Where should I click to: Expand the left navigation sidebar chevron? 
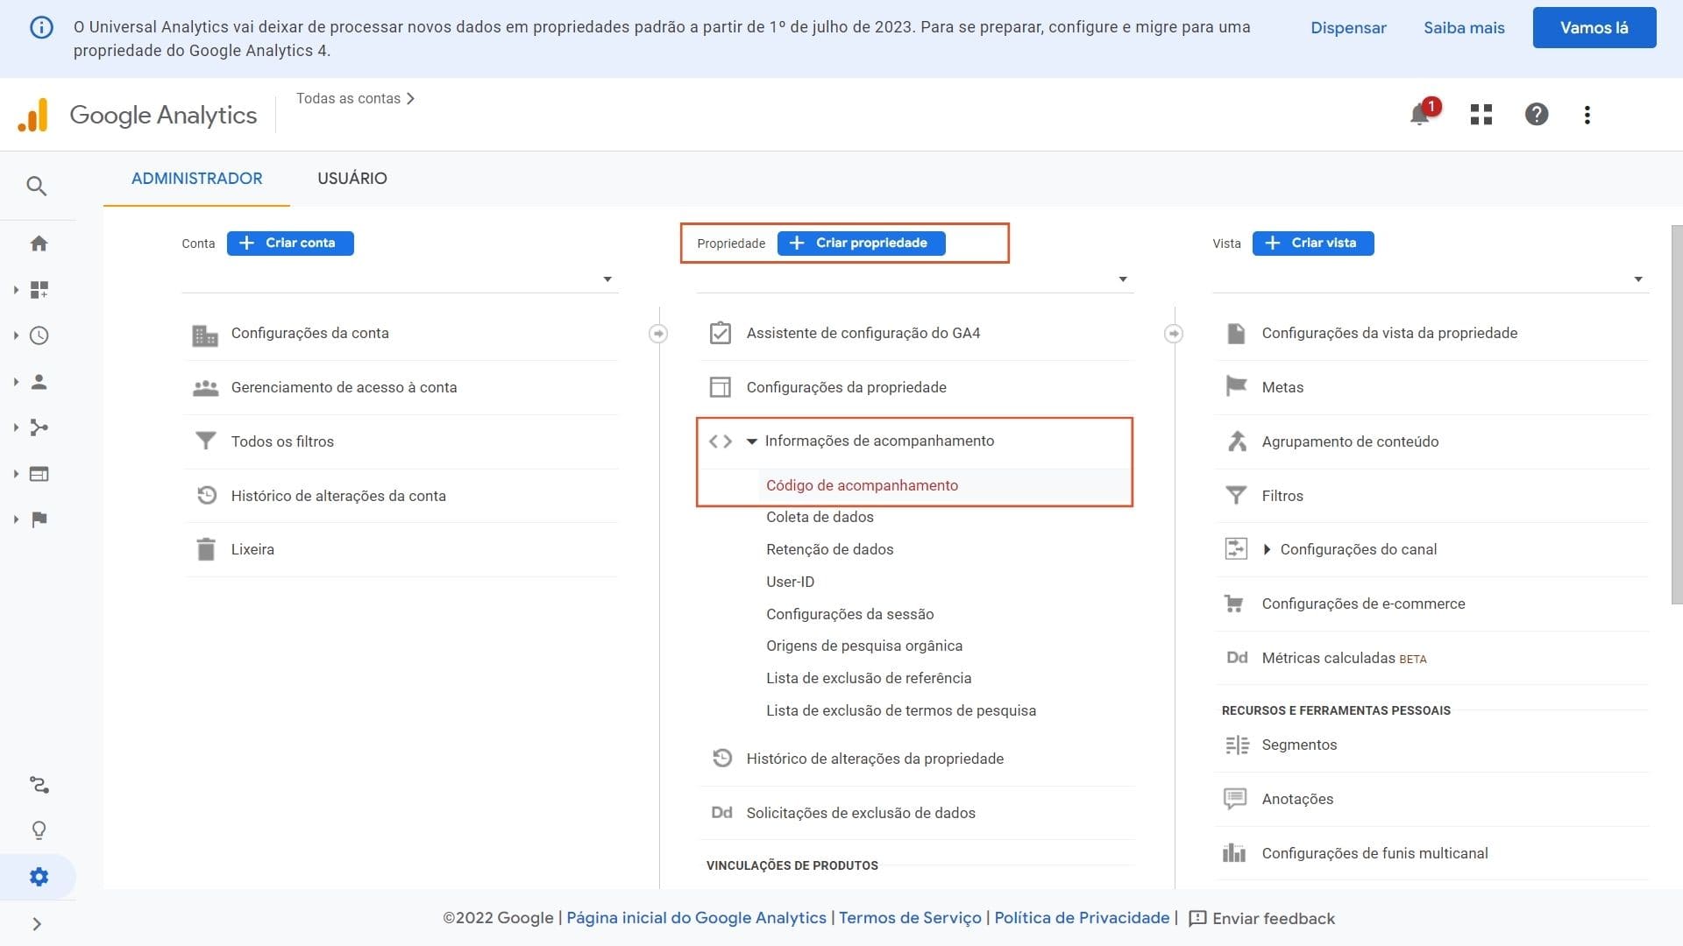37,923
